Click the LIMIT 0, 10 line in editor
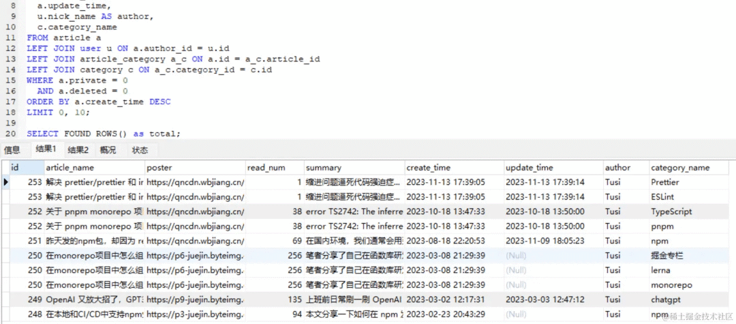 (58, 113)
